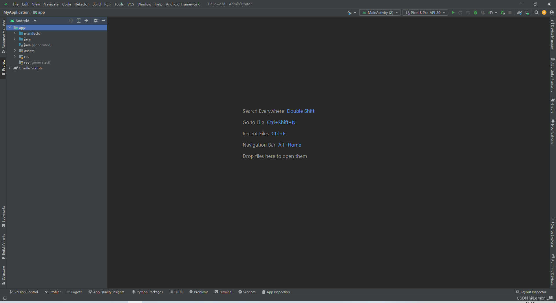This screenshot has height=303, width=556.
Task: Expand the res folder arrow
Action: (15, 56)
